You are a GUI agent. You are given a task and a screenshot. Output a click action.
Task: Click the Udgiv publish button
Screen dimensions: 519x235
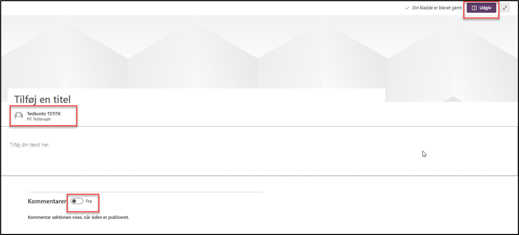(481, 8)
